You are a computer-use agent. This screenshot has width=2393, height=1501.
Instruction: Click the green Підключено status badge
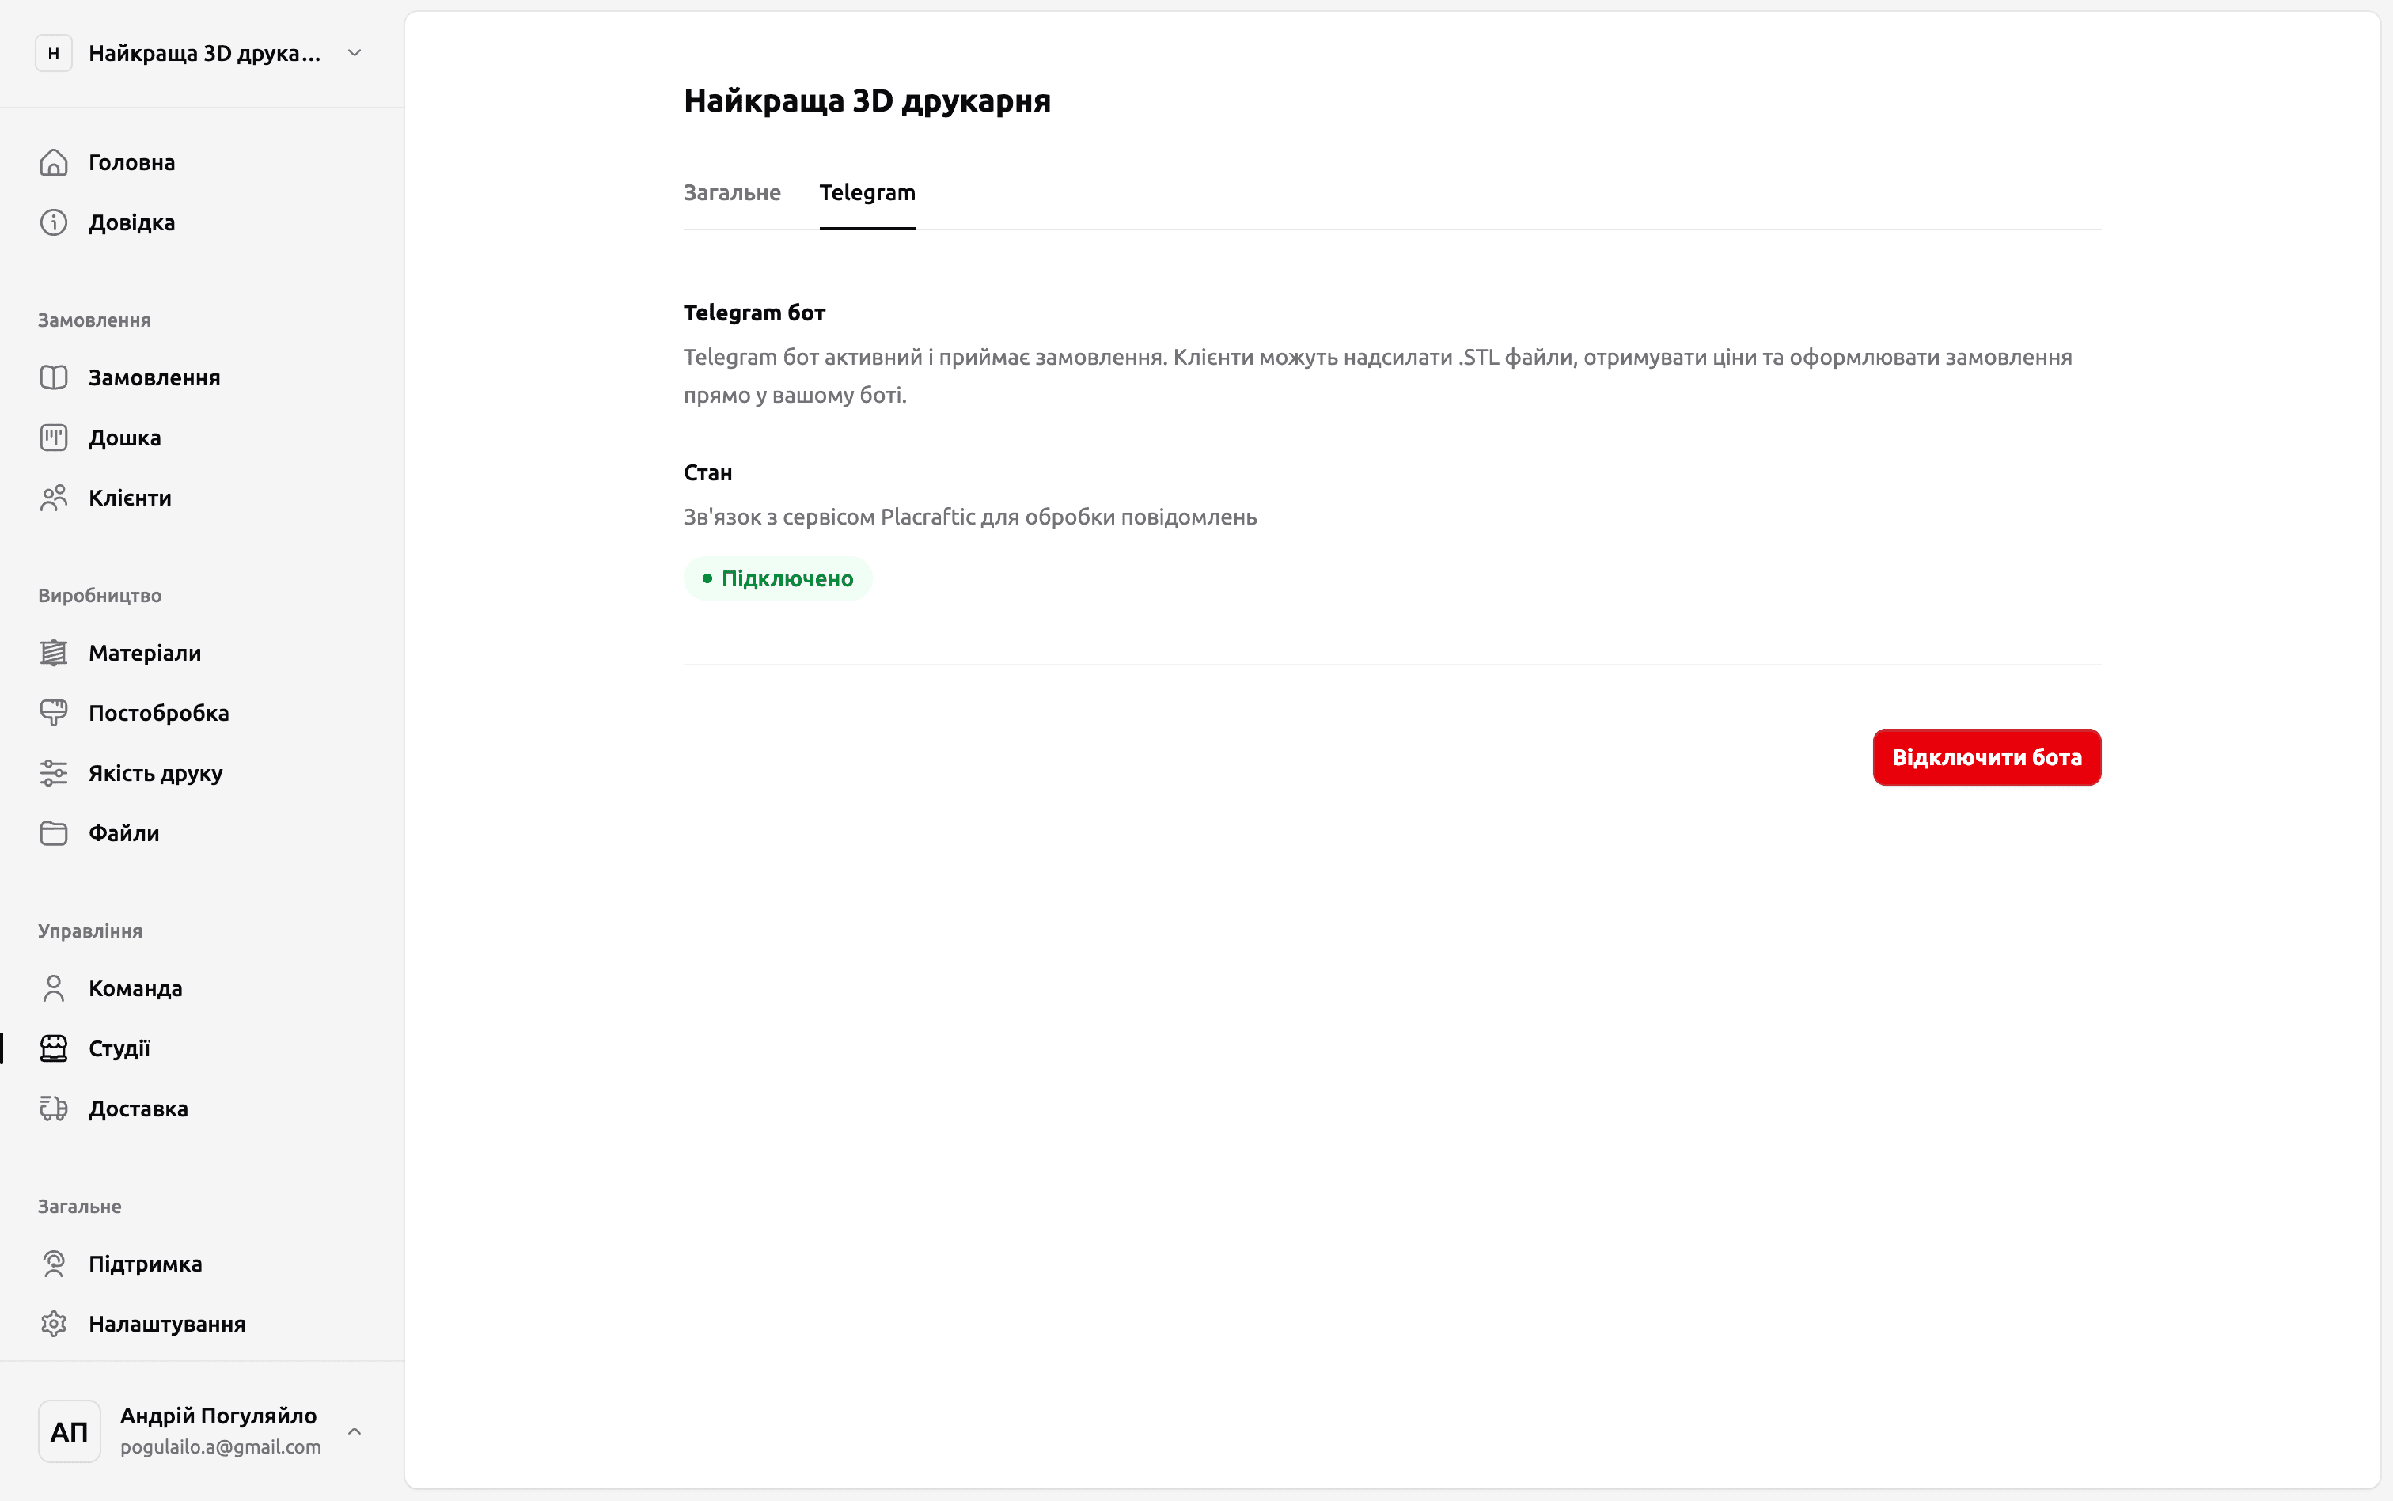pos(777,578)
